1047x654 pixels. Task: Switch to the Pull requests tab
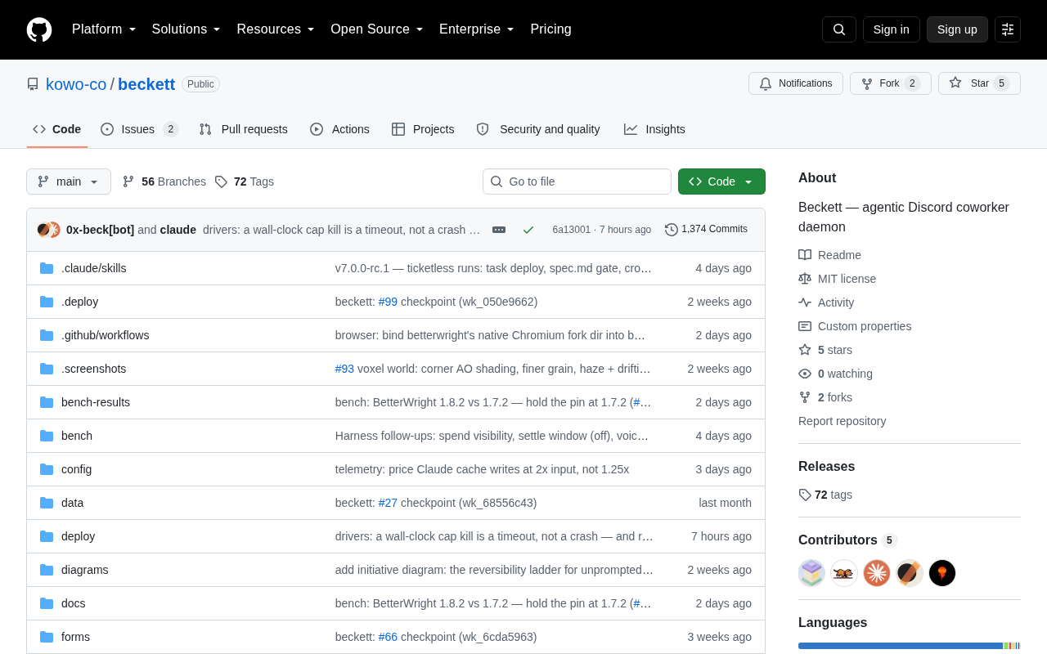(x=243, y=129)
